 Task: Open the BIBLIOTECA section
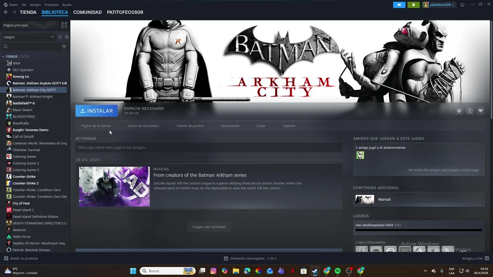coord(55,12)
